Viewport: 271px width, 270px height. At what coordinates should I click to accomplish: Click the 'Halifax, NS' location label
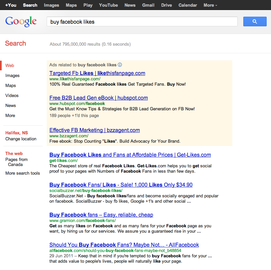(17, 133)
